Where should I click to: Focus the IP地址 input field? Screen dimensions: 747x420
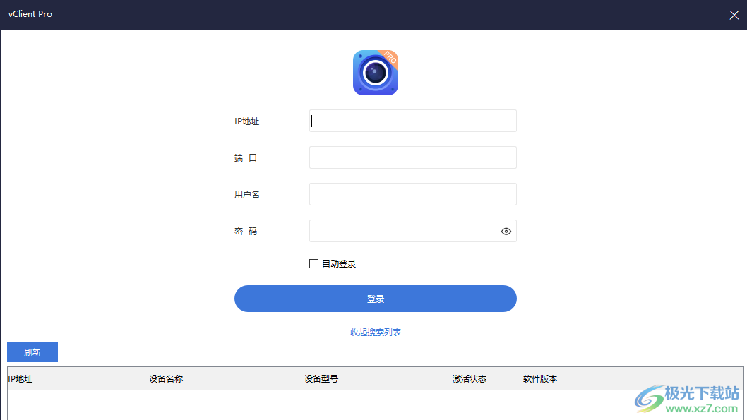tap(412, 121)
